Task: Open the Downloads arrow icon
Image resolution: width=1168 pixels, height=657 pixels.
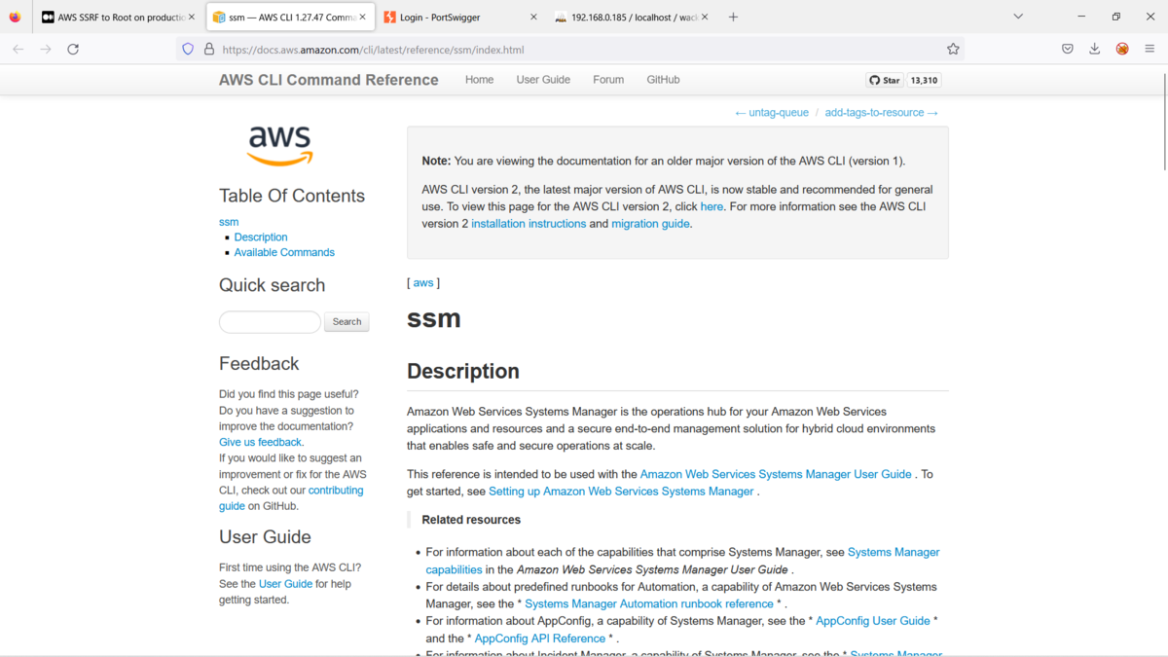Action: [x=1095, y=49]
